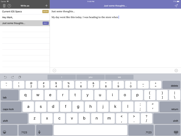Screen dimensions: 181x136
Task: Tap the 11:00 PM clock in status bar
Action: (90, 2)
